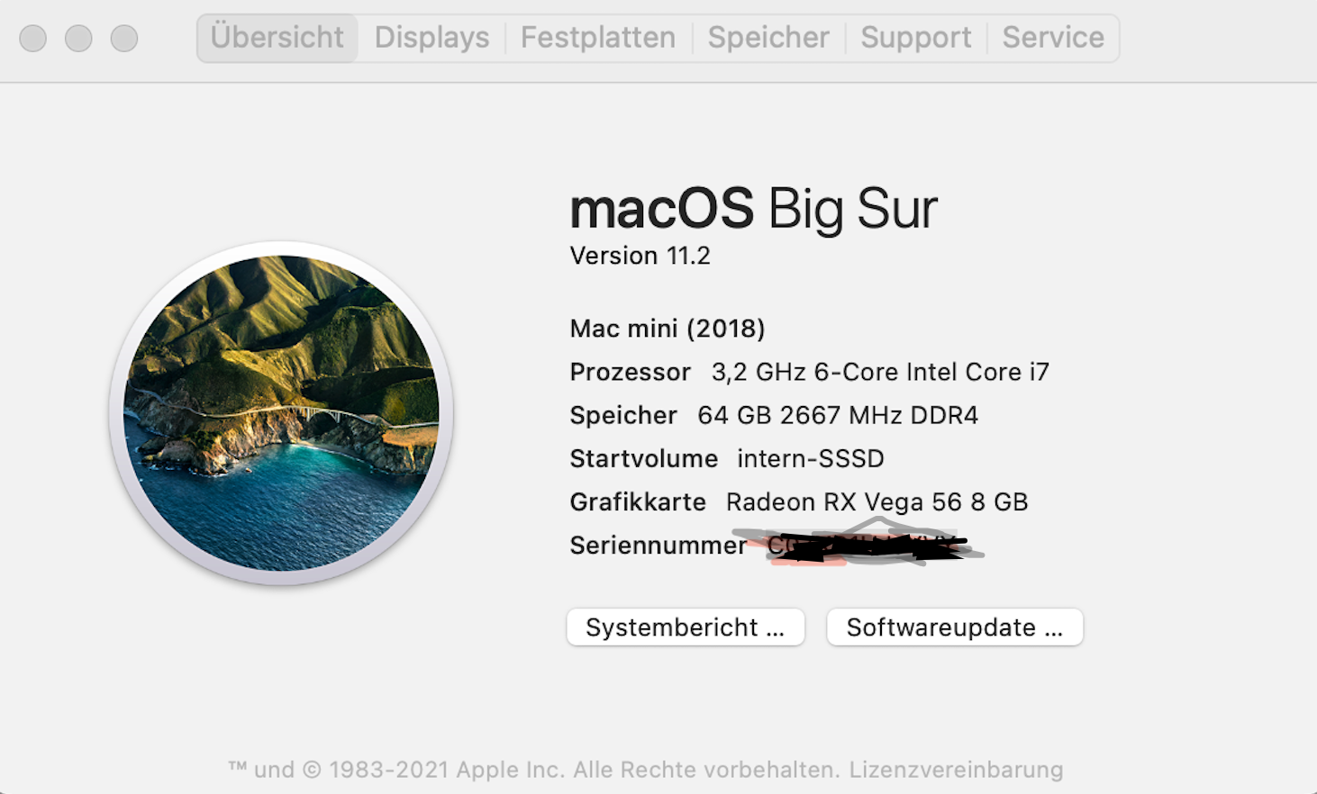This screenshot has height=794, width=1317.
Task: Click the 64 GB 2667 MHz DDR4 text
Action: [837, 415]
